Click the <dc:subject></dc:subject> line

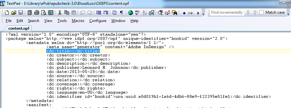point(78,59)
